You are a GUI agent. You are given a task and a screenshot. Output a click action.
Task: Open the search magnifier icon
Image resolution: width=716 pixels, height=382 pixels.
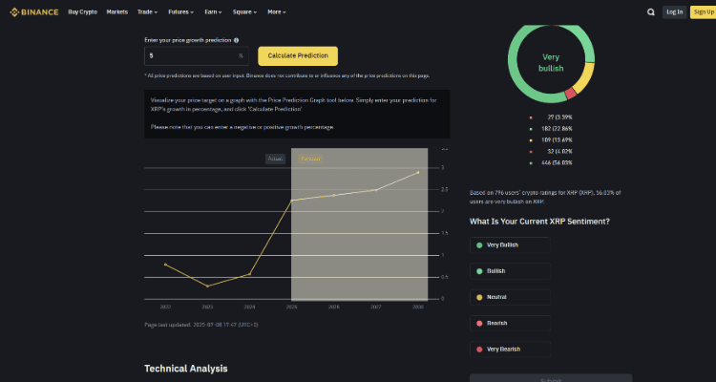pyautogui.click(x=651, y=12)
